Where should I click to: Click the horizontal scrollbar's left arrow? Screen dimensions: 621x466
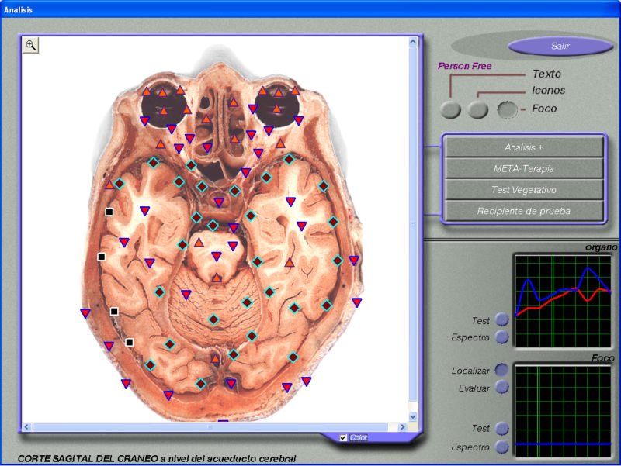point(26,427)
